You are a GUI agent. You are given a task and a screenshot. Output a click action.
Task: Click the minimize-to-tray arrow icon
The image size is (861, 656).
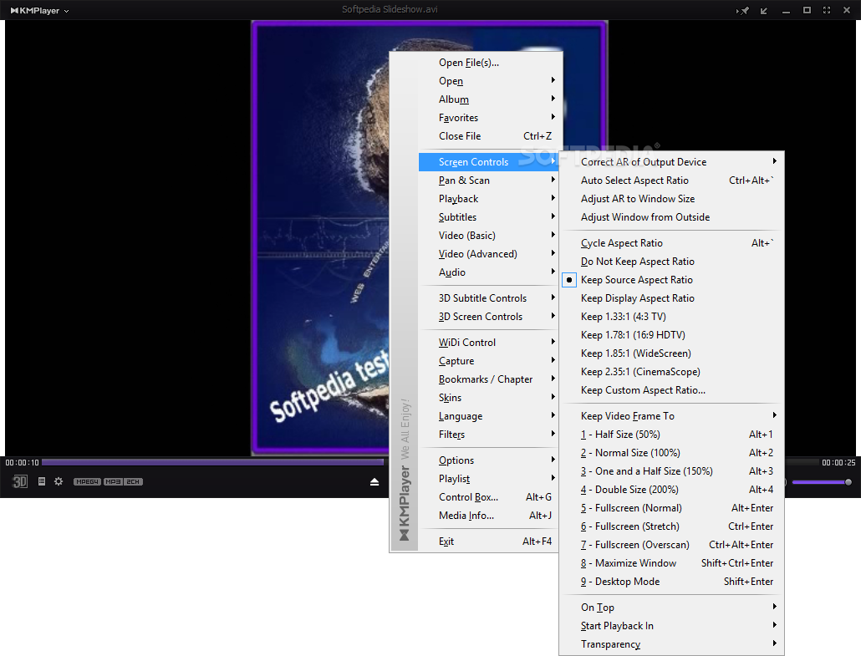(764, 10)
